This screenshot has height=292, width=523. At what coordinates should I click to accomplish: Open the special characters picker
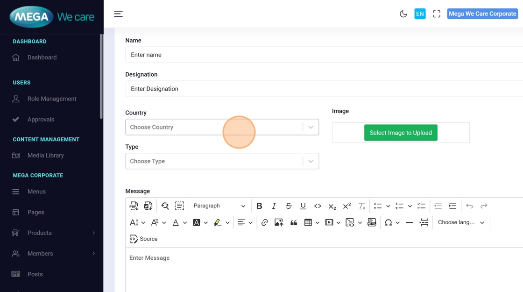coord(388,222)
